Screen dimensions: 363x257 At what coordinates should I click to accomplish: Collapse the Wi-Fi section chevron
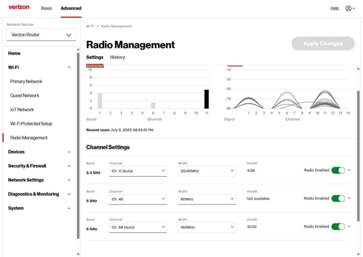pos(69,67)
